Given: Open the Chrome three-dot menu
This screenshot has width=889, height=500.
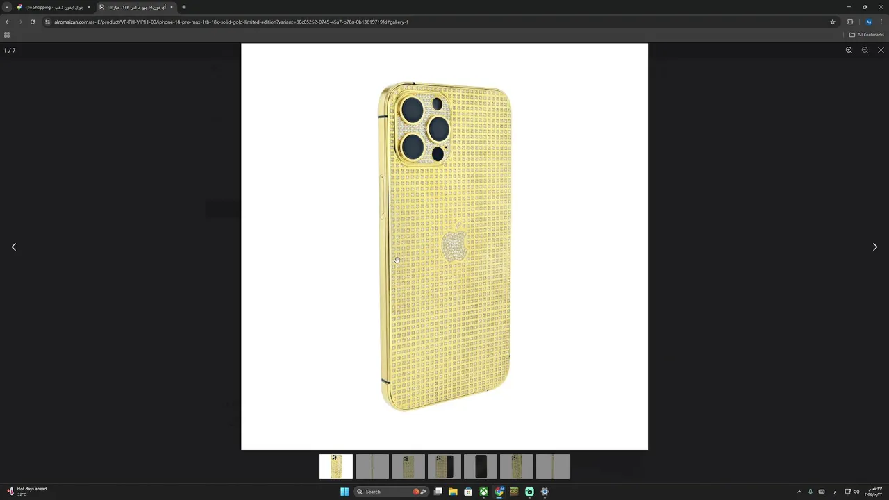Looking at the screenshot, I should tap(882, 22).
